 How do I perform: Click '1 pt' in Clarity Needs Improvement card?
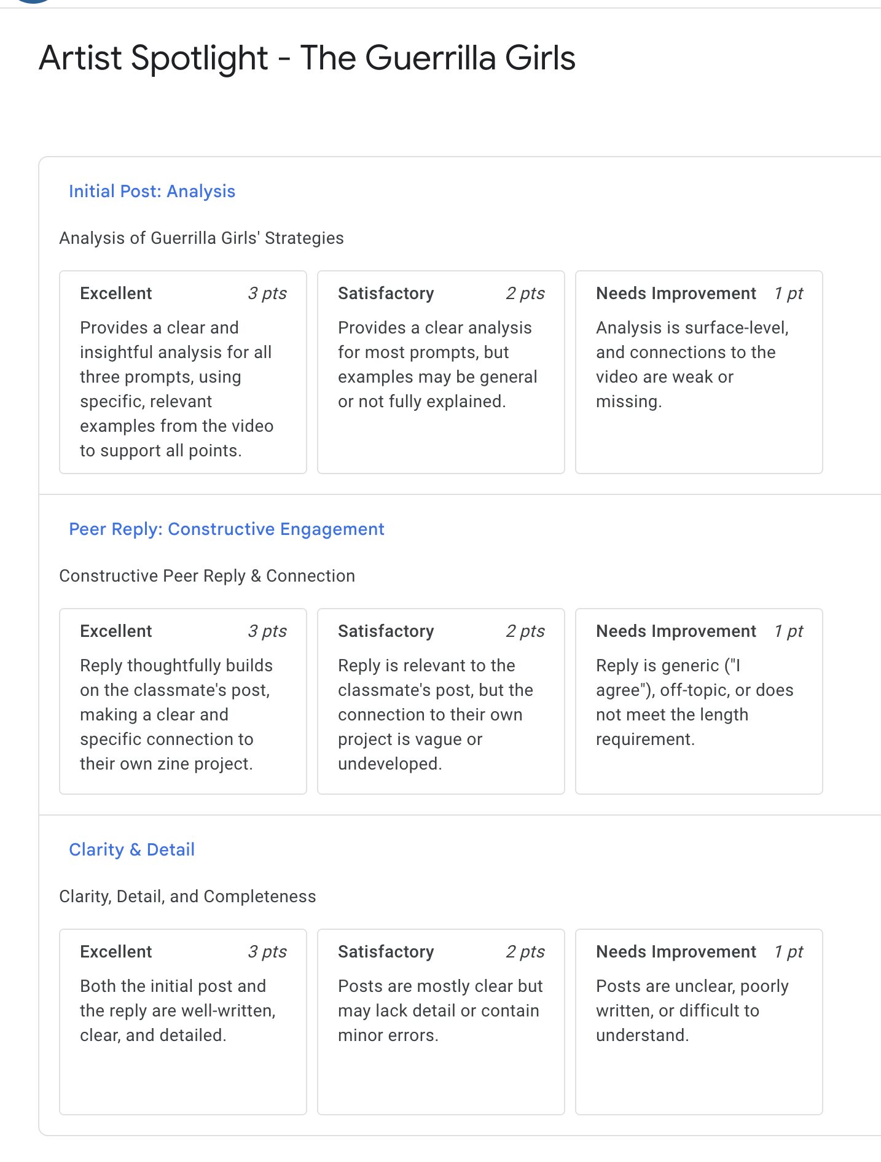click(788, 951)
